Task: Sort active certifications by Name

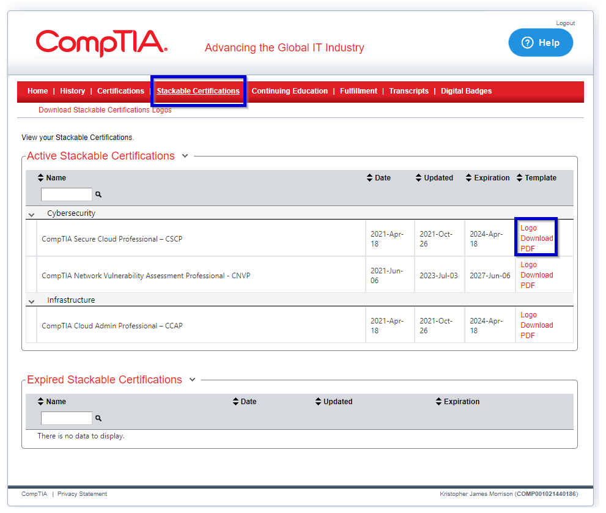Action: pyautogui.click(x=52, y=178)
